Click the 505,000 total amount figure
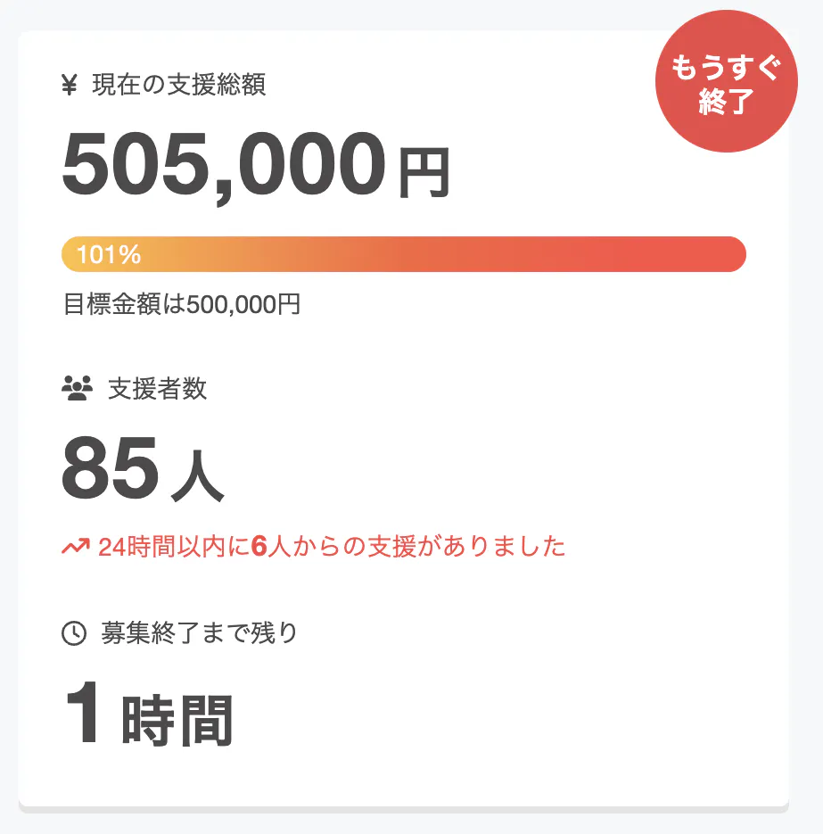Screen dimensions: 823x834 pyautogui.click(x=224, y=167)
